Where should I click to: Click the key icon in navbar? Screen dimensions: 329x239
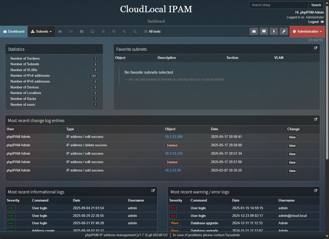click(124, 31)
